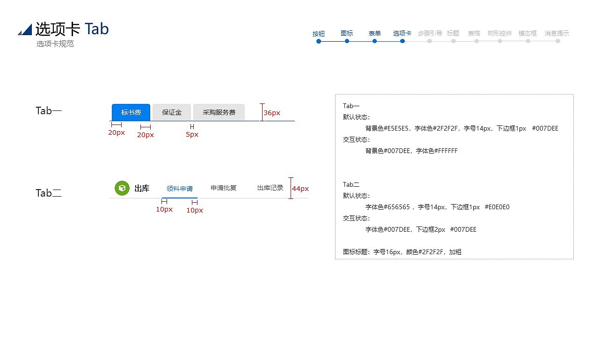599x337 pixels.
Task: Click the 采购服务费 tab label
Action: pyautogui.click(x=219, y=112)
